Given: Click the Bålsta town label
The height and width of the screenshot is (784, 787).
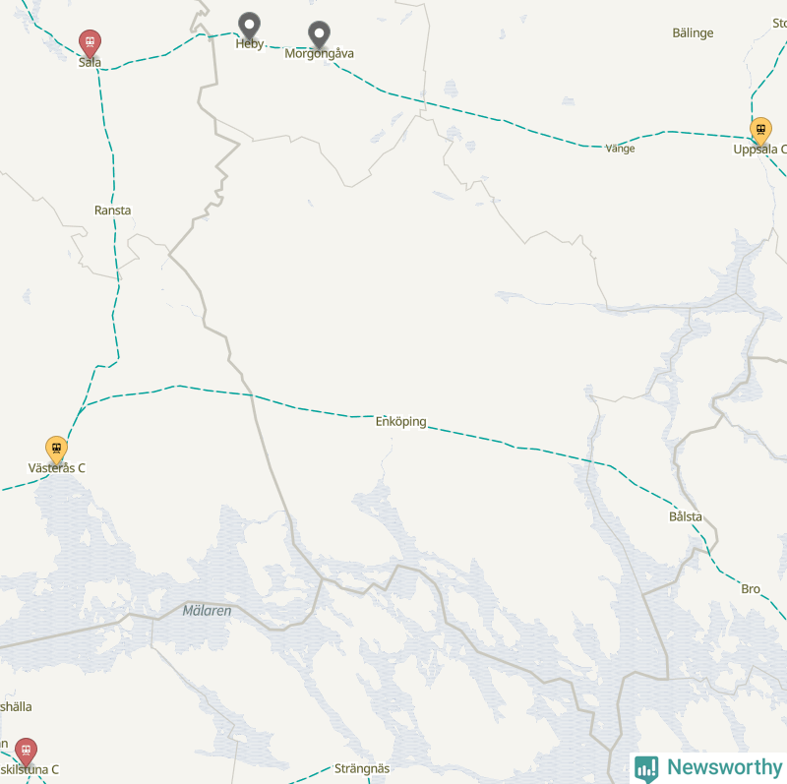Looking at the screenshot, I should point(686,516).
